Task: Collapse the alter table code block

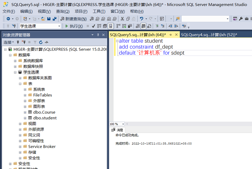Action: click(117, 41)
